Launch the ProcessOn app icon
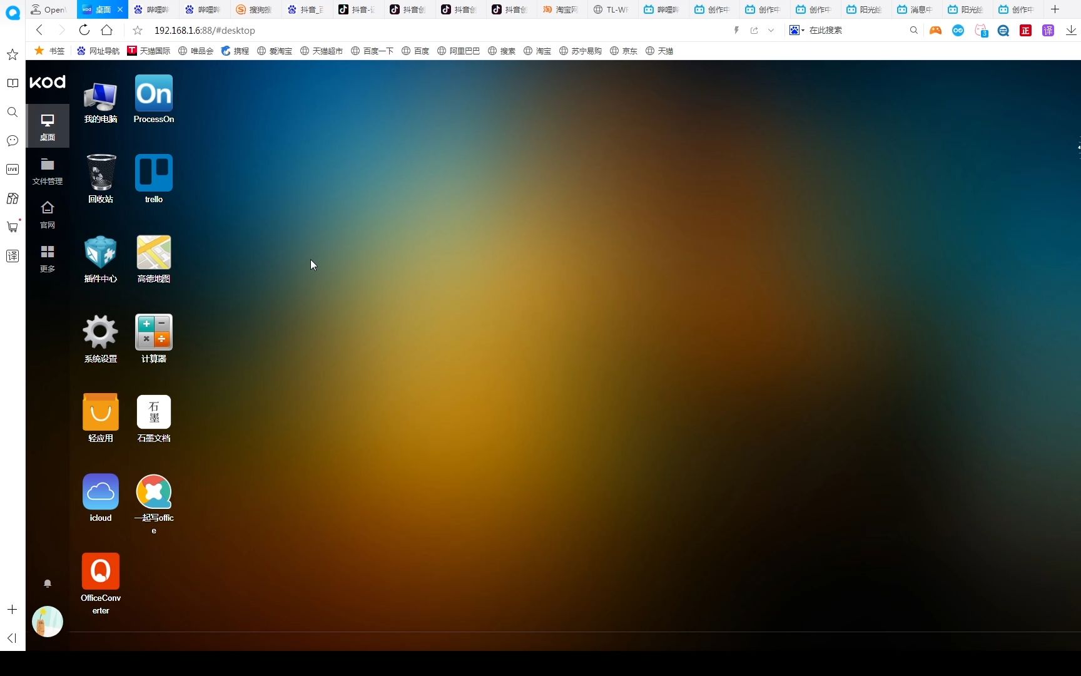Image resolution: width=1081 pixels, height=676 pixels. (154, 100)
